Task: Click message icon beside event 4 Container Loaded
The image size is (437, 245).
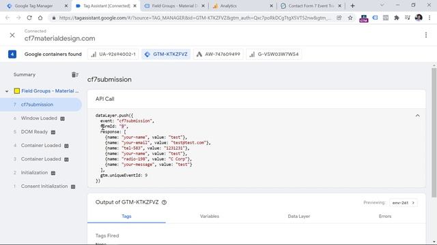Action: pyautogui.click(x=66, y=146)
